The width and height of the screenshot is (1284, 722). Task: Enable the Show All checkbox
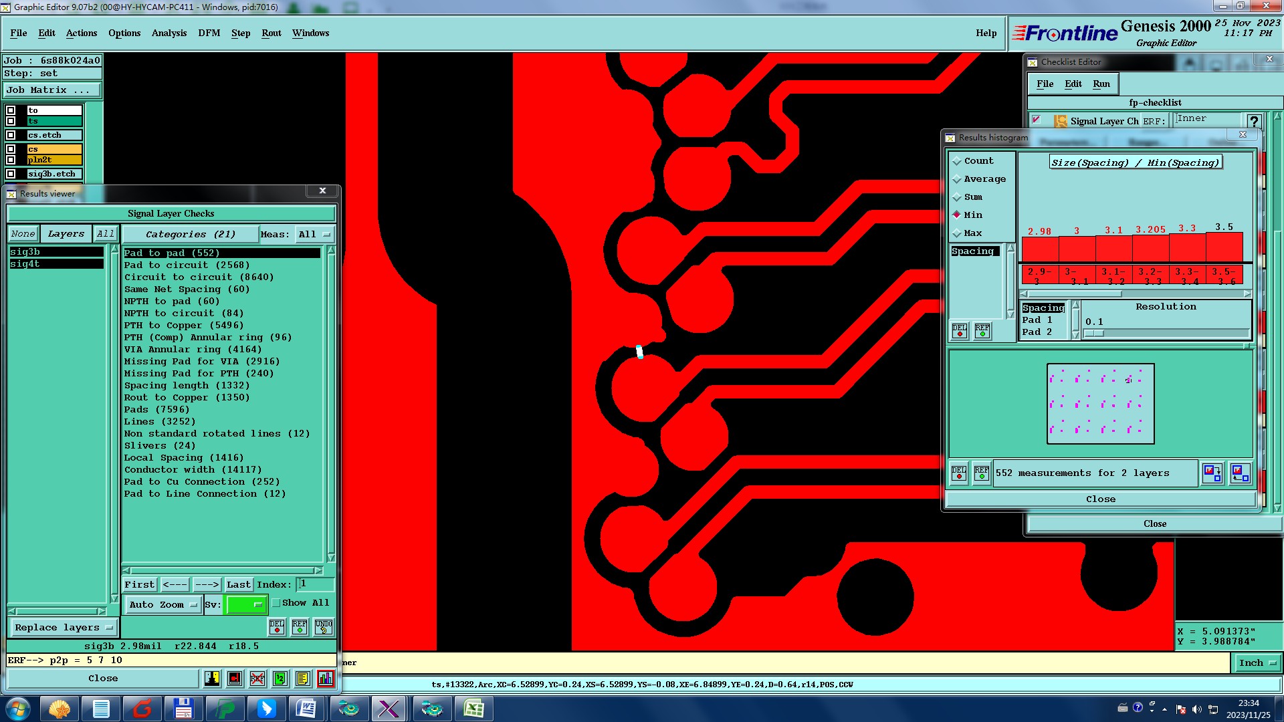pyautogui.click(x=276, y=603)
